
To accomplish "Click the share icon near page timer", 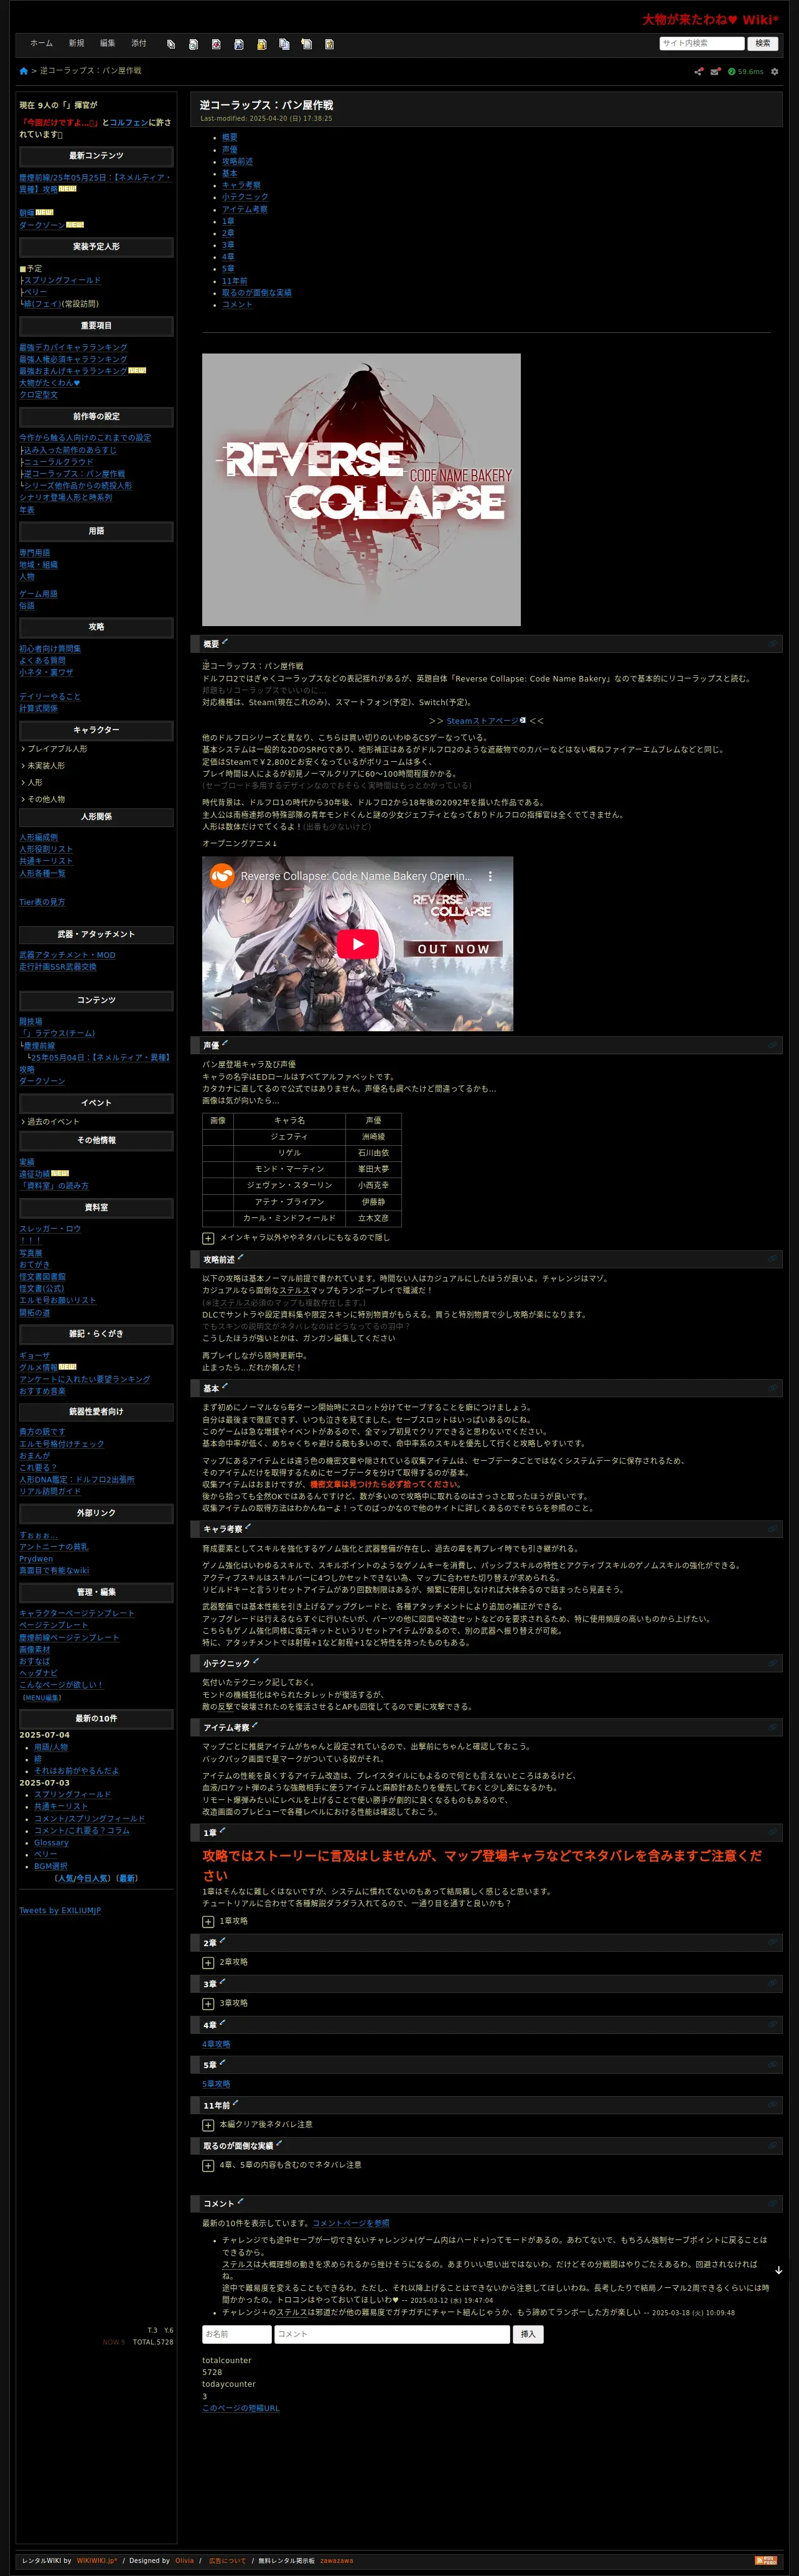I will pos(699,72).
